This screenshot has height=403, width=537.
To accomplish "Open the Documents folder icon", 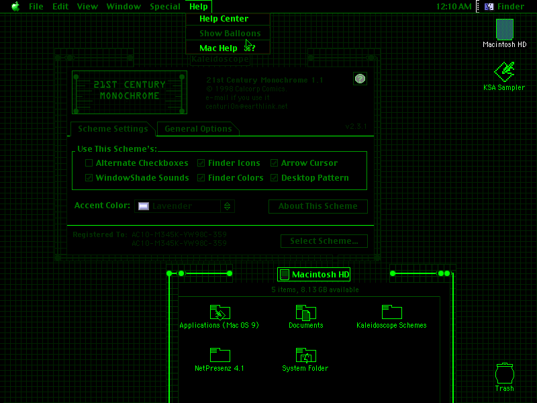I will tap(305, 312).
